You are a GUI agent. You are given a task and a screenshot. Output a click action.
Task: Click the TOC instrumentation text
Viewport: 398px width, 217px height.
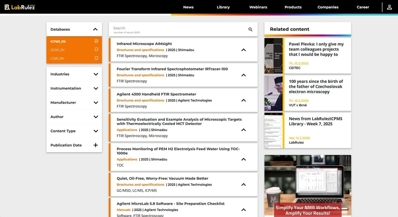point(120,165)
